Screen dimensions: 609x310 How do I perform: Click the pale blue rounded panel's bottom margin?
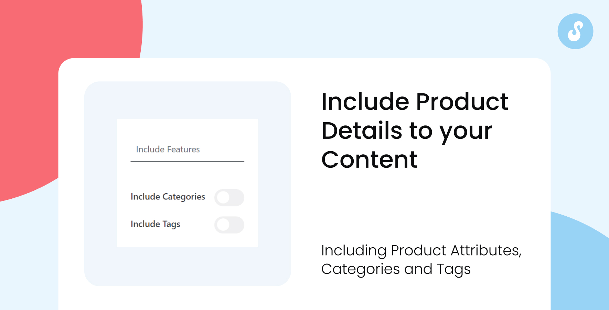point(188,267)
